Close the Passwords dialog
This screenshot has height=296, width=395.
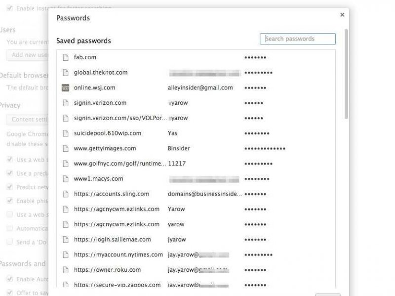pos(342,15)
